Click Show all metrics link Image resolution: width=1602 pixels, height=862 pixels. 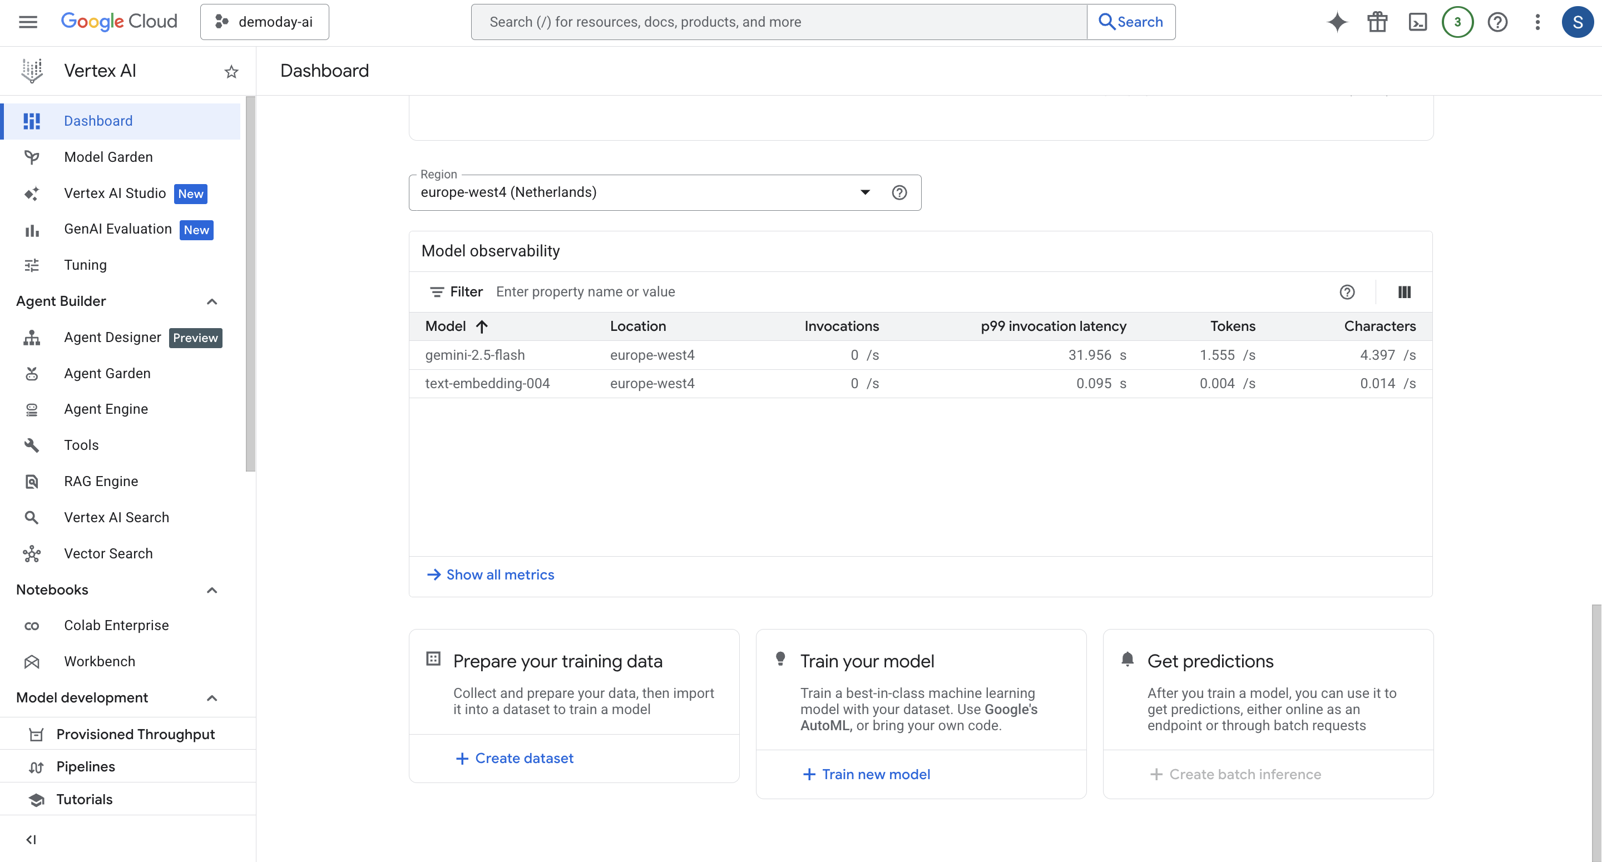coord(500,574)
